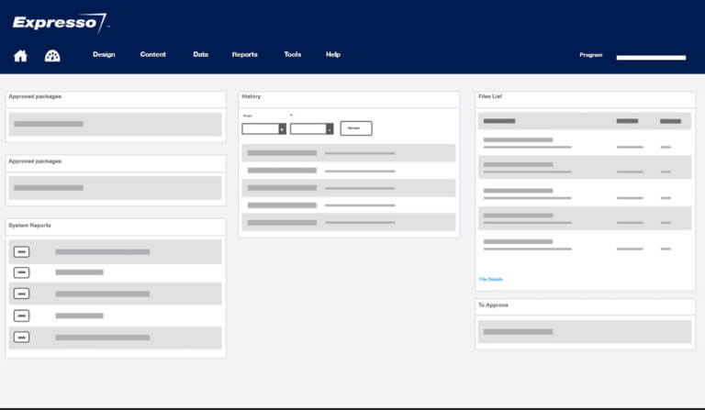
Task: Select the To Approve panel title
Action: (x=493, y=305)
